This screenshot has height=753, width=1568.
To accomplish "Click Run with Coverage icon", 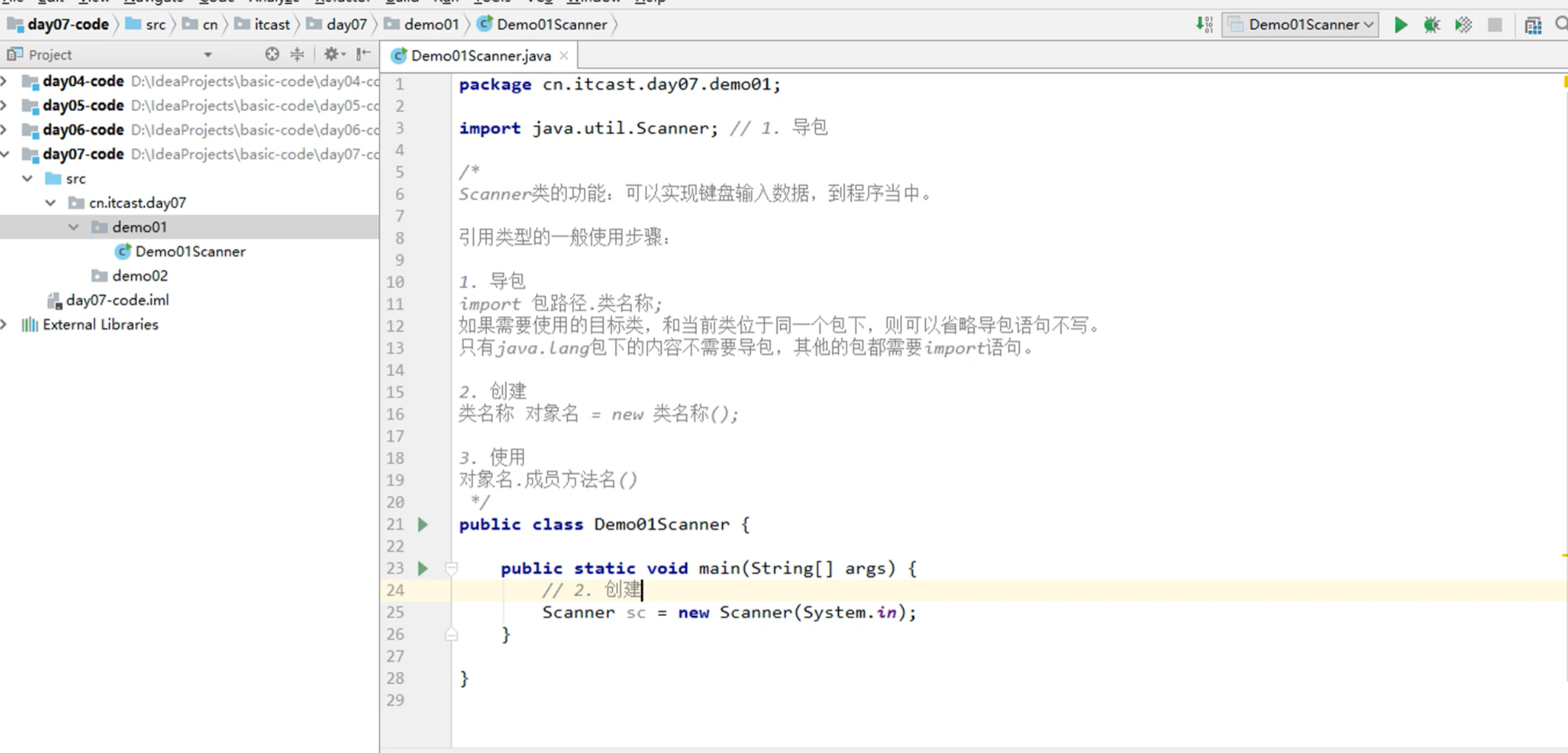I will click(x=1463, y=25).
